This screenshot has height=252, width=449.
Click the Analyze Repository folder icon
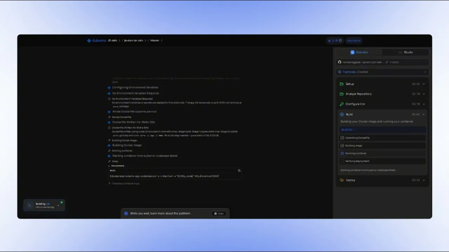[342, 94]
